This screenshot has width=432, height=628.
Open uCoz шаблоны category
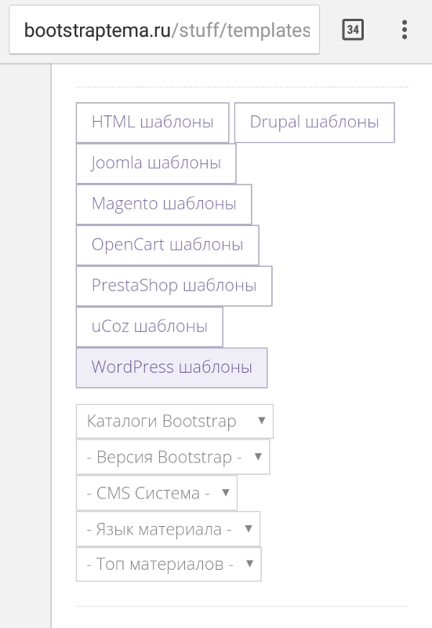click(150, 327)
